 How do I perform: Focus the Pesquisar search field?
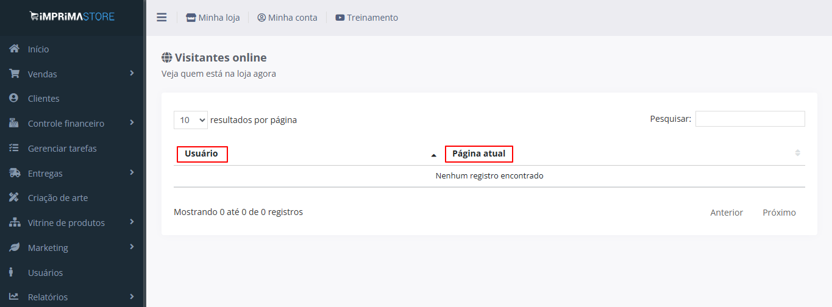(x=750, y=119)
